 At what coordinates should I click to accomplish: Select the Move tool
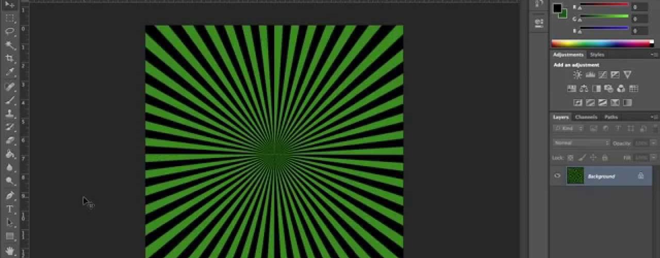click(10, 4)
